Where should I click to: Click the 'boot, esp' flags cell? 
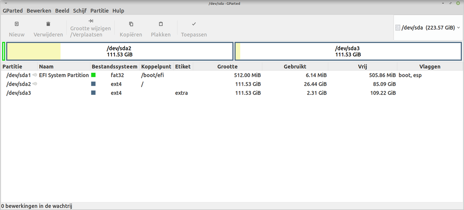click(x=410, y=75)
